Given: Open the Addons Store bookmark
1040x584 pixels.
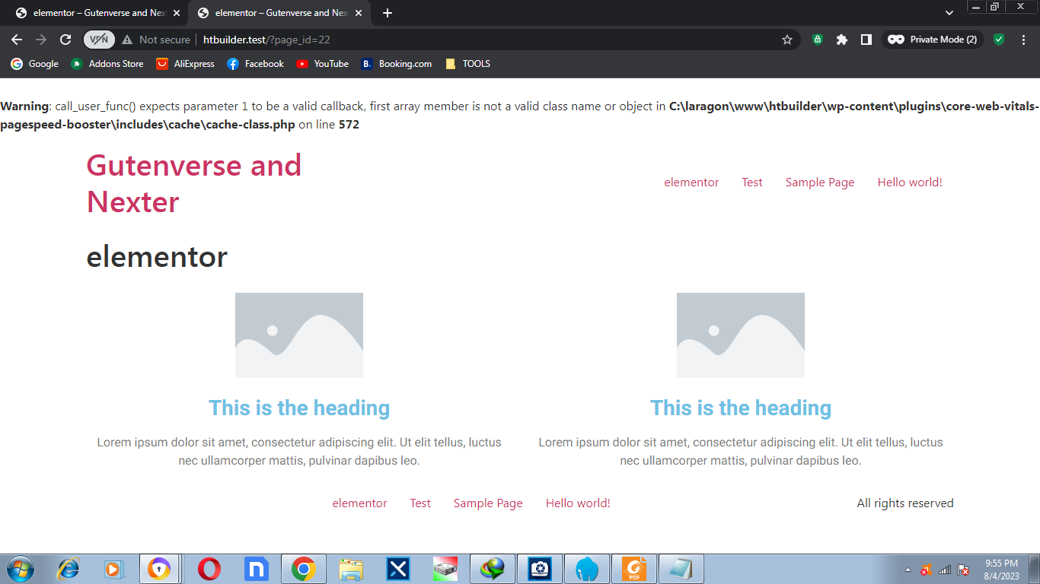Looking at the screenshot, I should pyautogui.click(x=107, y=64).
